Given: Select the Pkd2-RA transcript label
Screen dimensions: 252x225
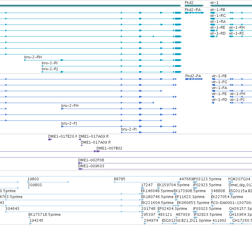Looking at the screenshot, I should [x=193, y=10].
